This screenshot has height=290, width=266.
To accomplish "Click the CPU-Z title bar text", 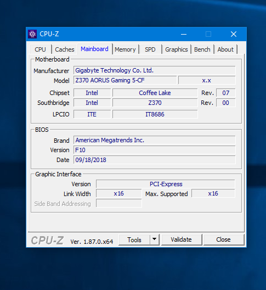I will [x=49, y=34].
